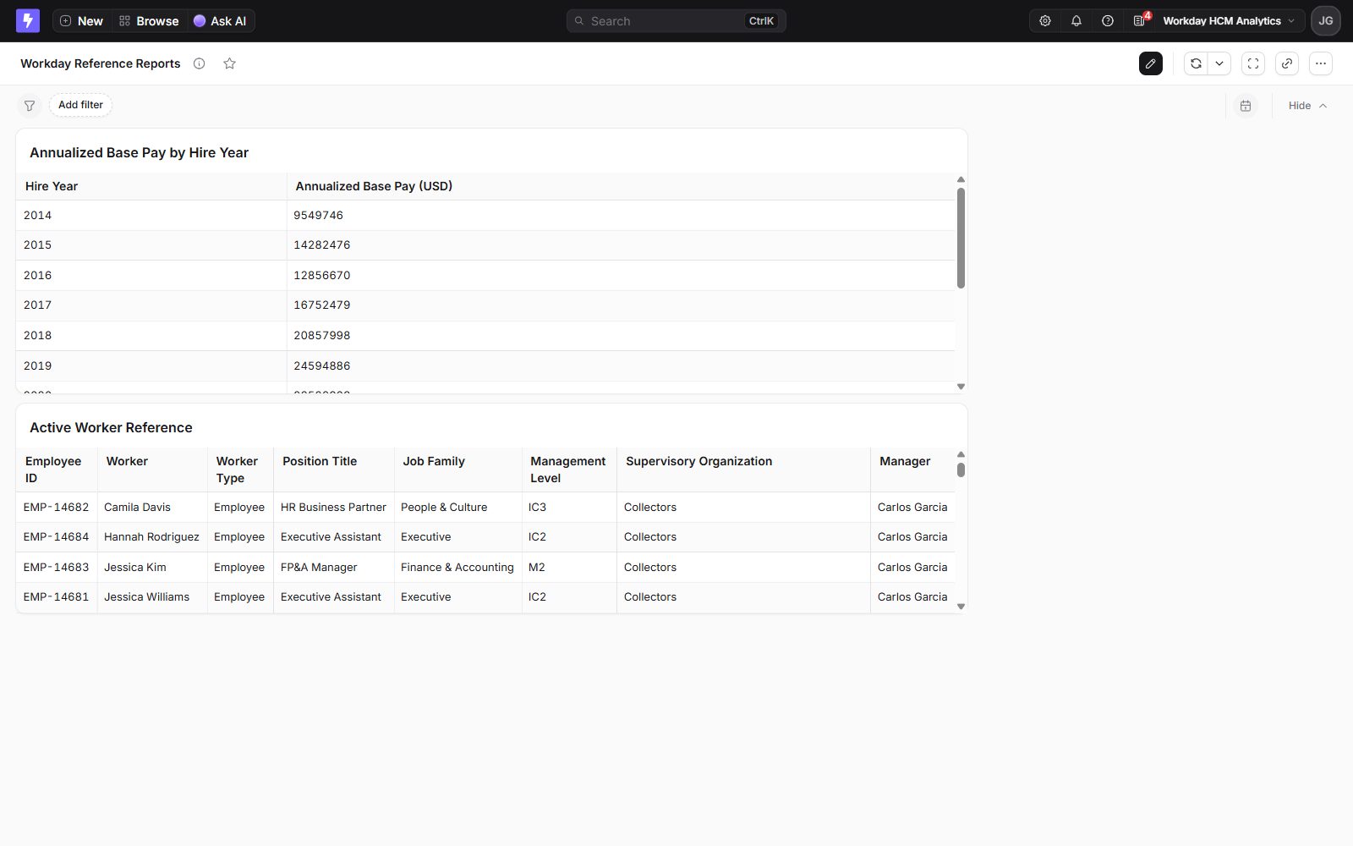Open JG user avatar menu

(1325, 21)
